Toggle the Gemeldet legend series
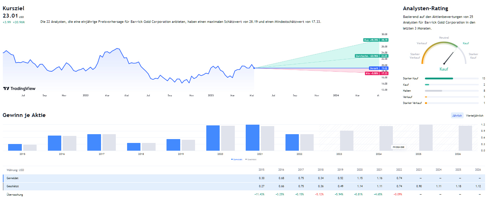This screenshot has height=203, width=496. click(237, 159)
